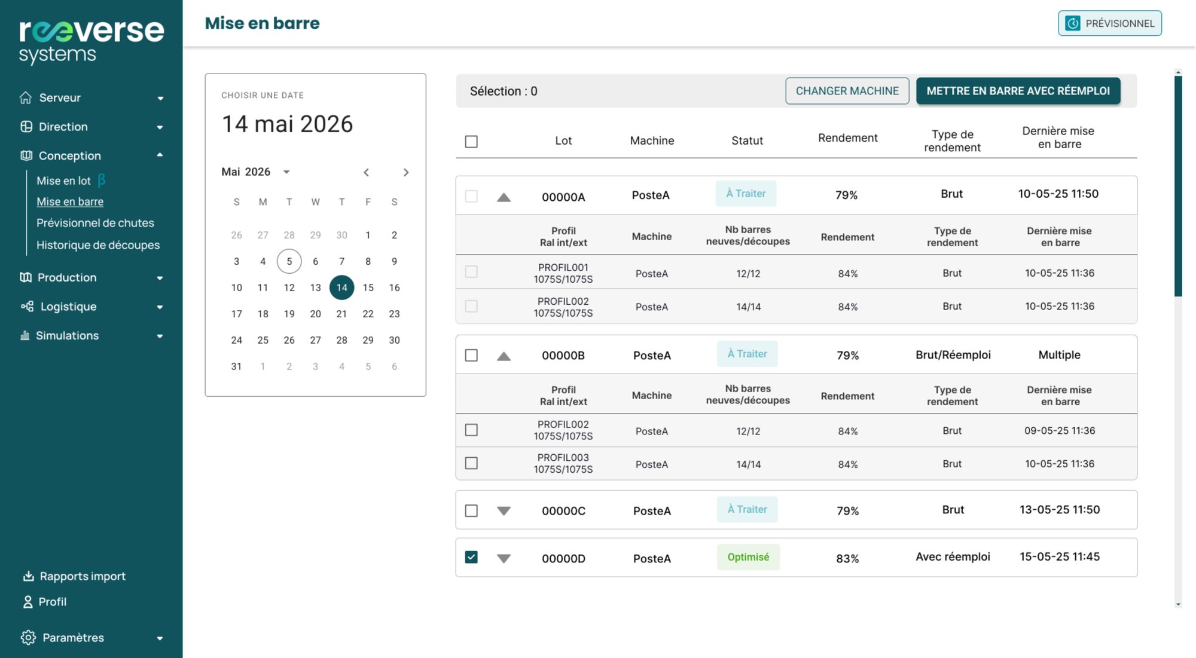Click the Profil person icon

tap(28, 602)
